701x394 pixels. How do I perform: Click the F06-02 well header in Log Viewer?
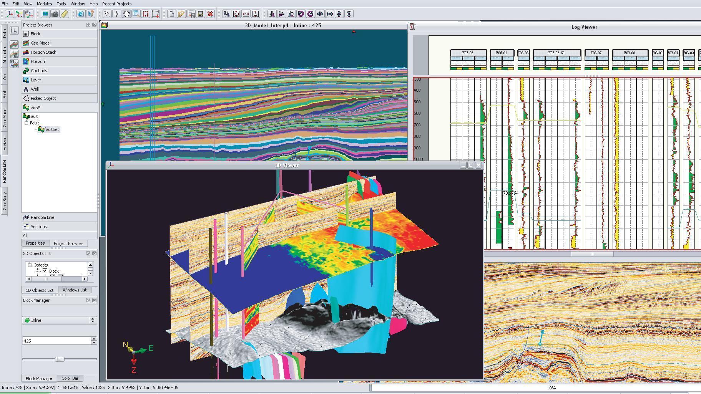click(x=502, y=53)
